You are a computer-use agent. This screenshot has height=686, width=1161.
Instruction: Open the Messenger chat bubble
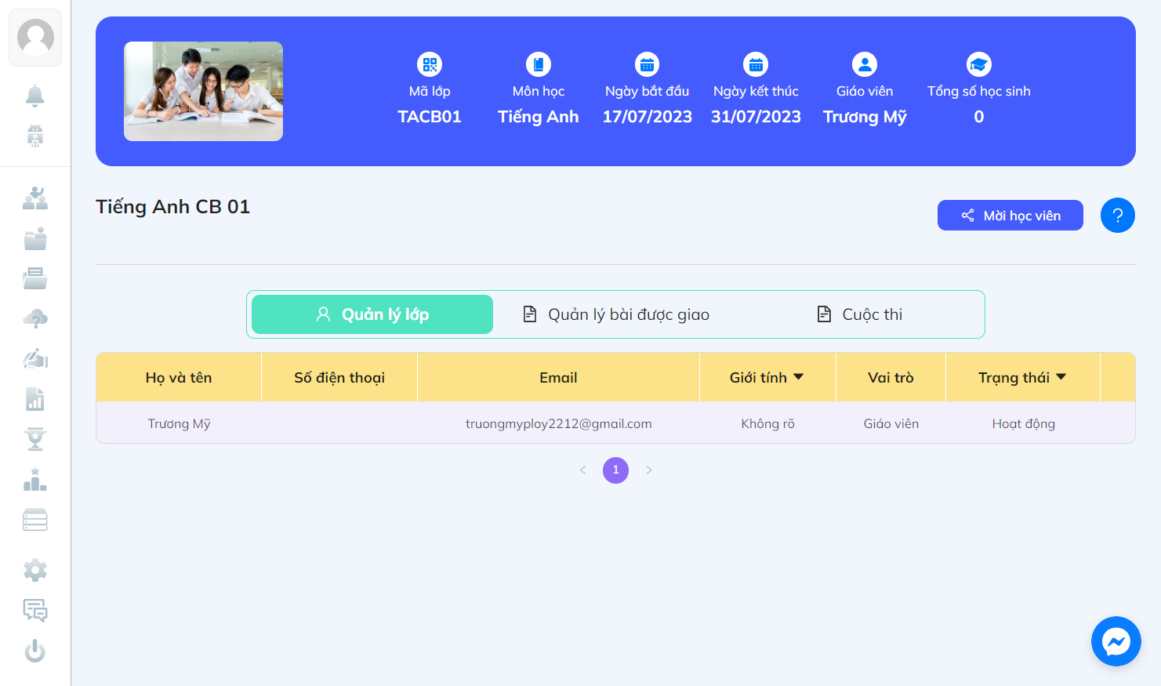(1116, 641)
